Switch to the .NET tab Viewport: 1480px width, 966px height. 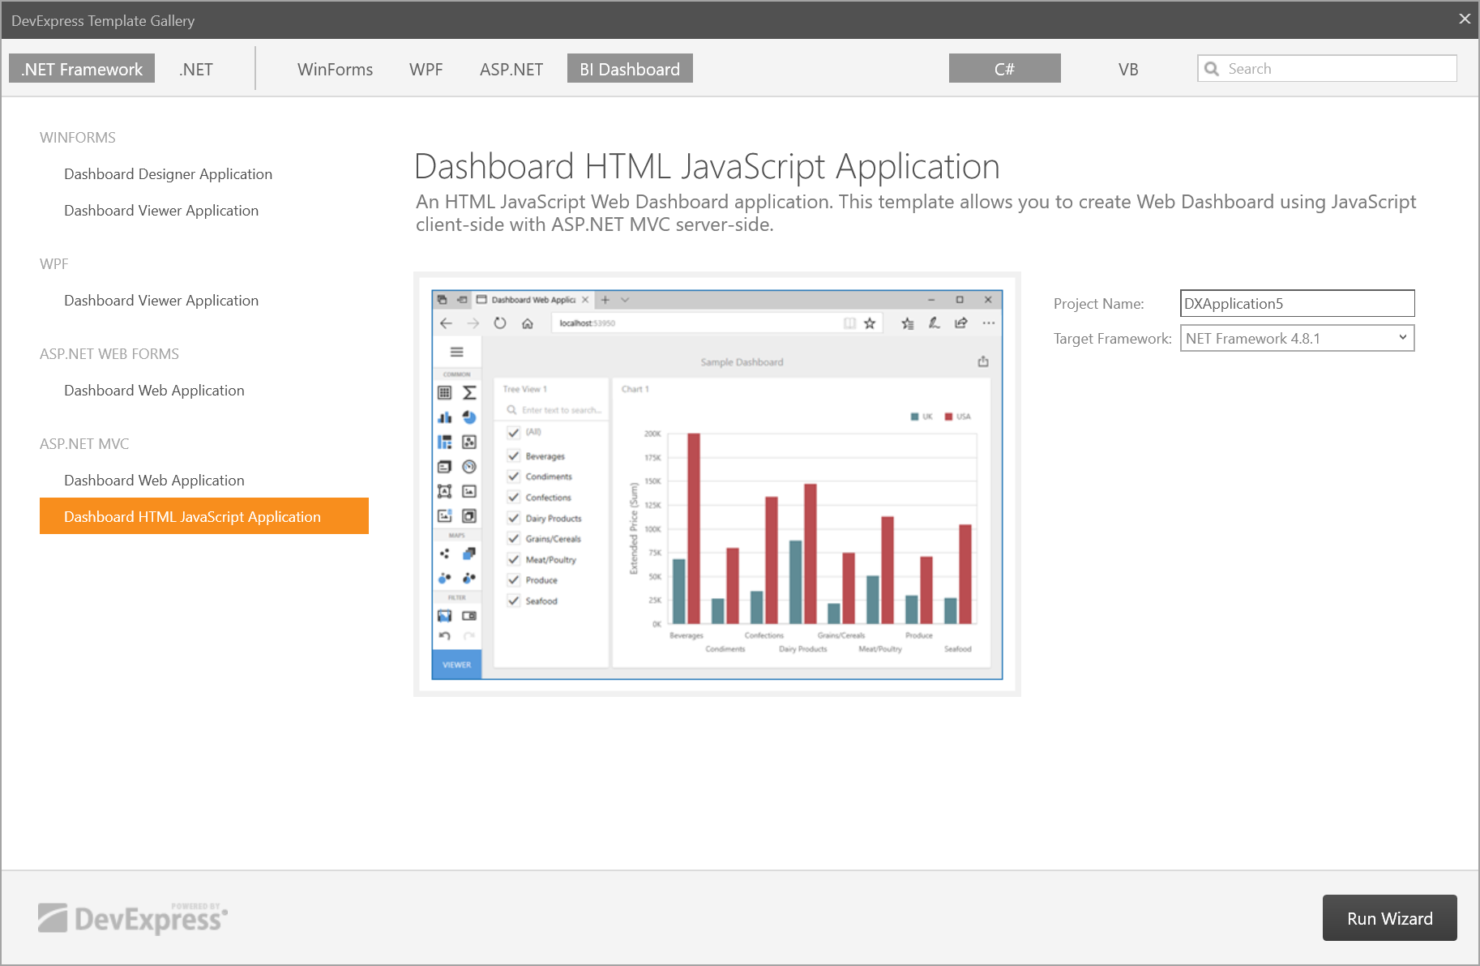pyautogui.click(x=196, y=69)
